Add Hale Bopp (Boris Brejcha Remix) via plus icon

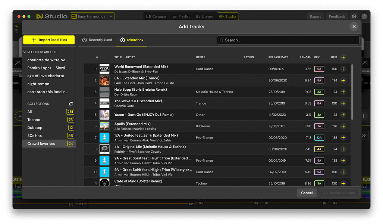pyautogui.click(x=343, y=92)
